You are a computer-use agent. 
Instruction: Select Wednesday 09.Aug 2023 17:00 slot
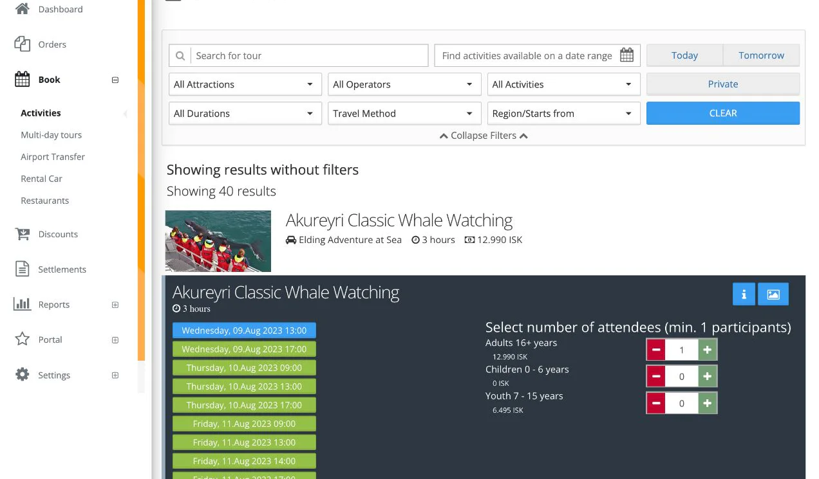pos(244,349)
